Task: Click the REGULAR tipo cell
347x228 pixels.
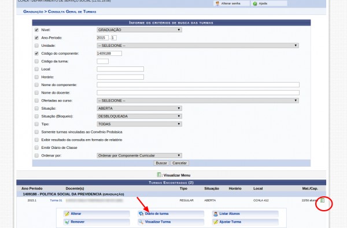Action: [x=187, y=200]
